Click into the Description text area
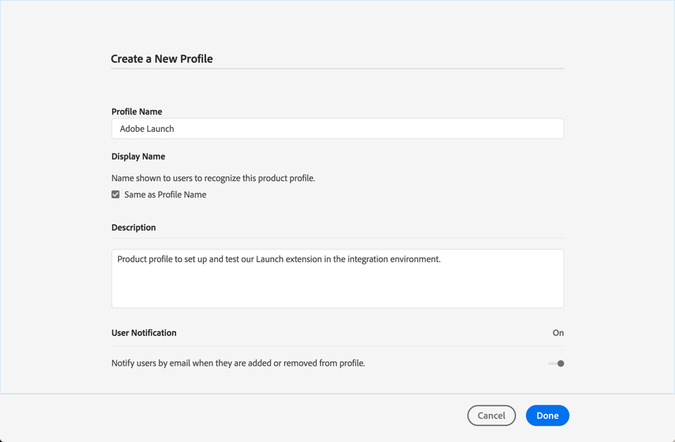 click(337, 279)
